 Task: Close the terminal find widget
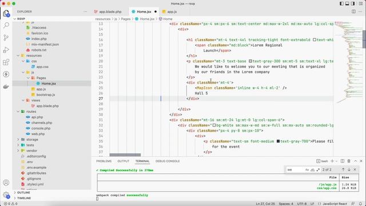coord(355,169)
